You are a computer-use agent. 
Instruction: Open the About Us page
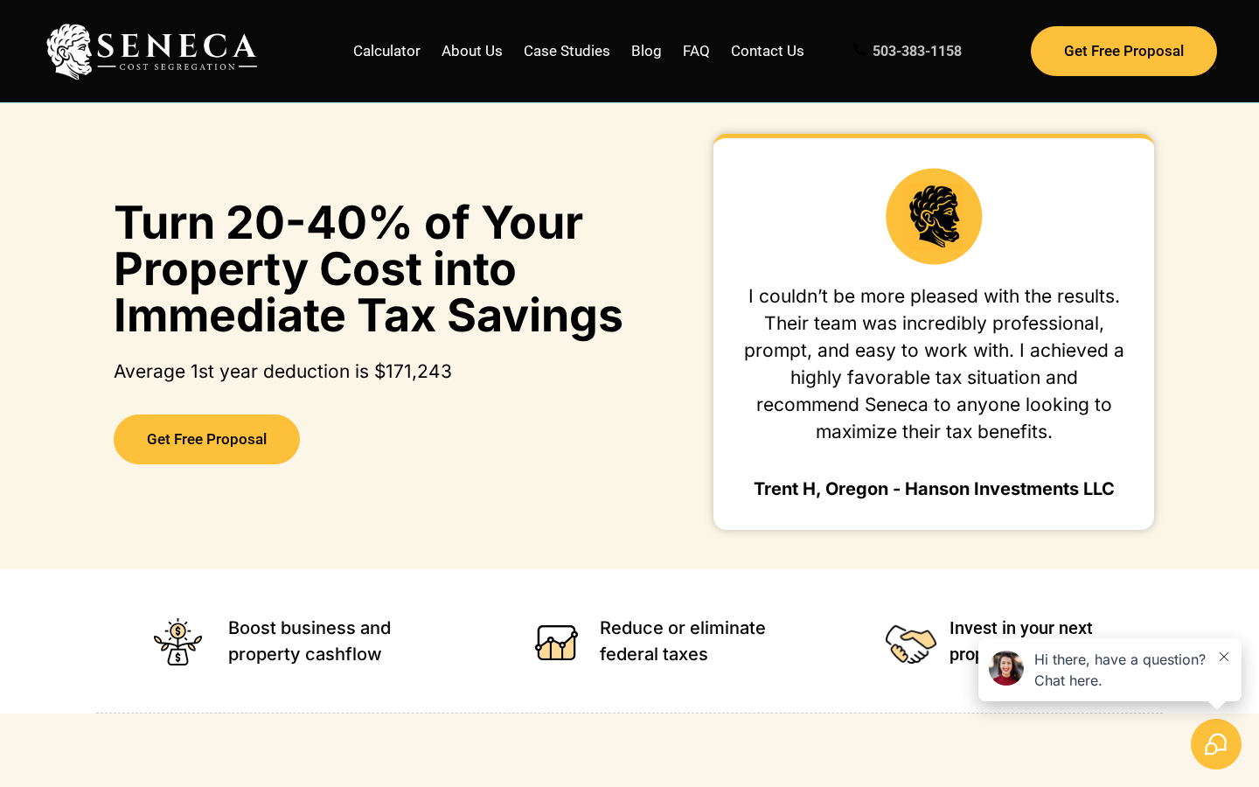point(471,51)
